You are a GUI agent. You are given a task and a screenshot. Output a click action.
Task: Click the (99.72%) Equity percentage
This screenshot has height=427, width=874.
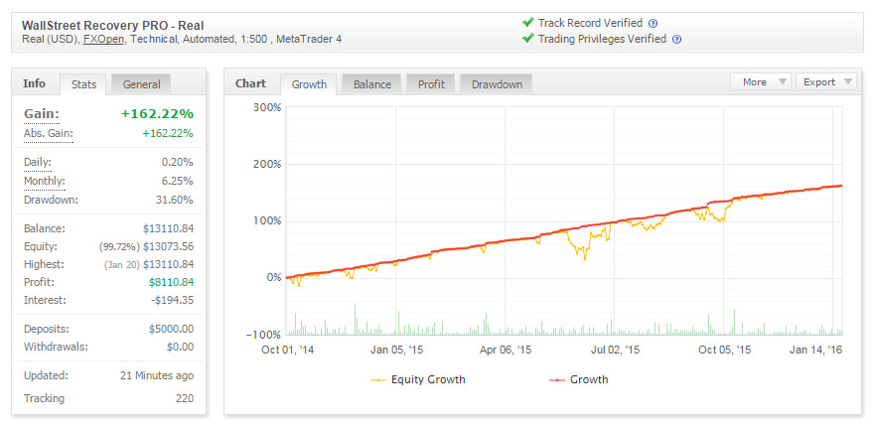click(x=119, y=246)
